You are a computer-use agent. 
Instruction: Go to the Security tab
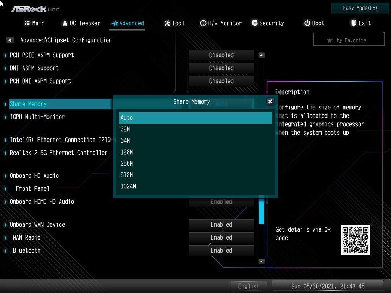click(x=267, y=23)
